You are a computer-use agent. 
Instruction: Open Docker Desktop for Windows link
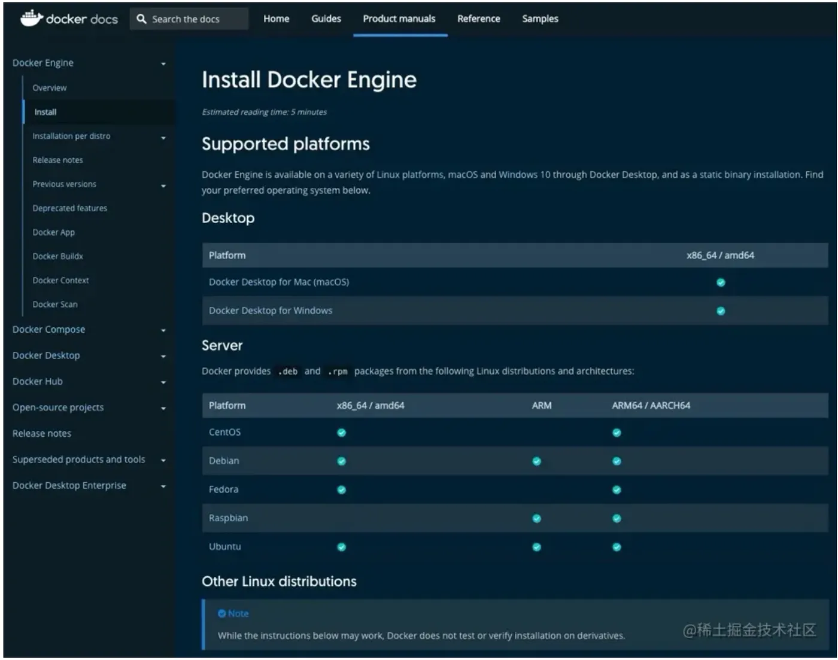[x=271, y=311]
